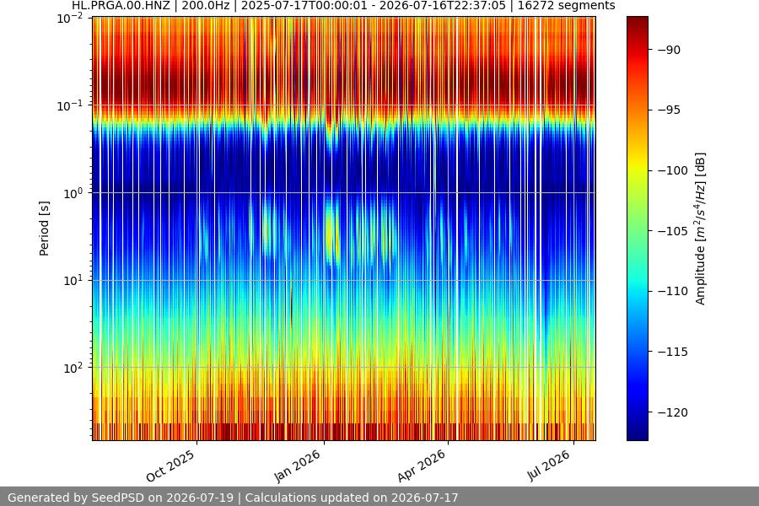Click the 'Period [s]' y-axis label
Viewport: 759px width, 506px height.
[x=44, y=229]
